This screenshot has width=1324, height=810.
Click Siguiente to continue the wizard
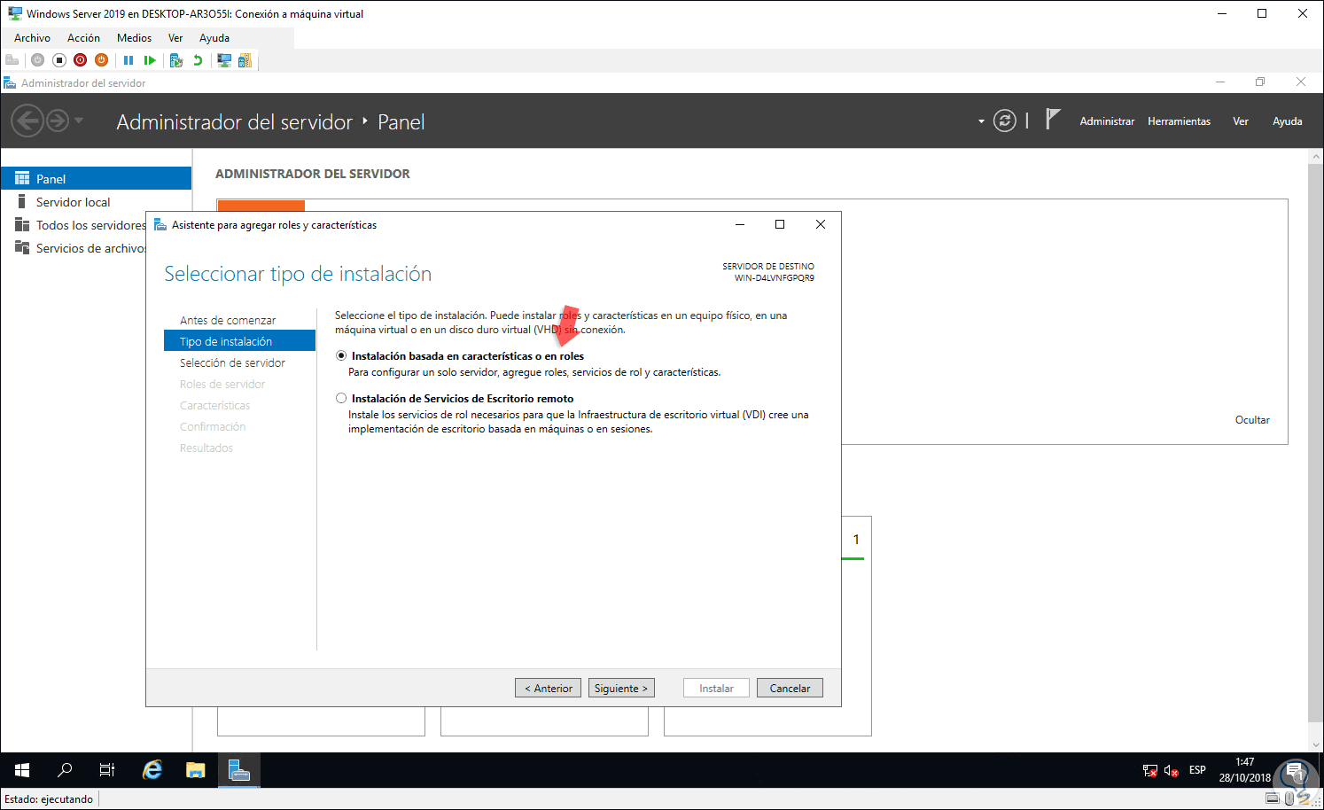coord(621,689)
